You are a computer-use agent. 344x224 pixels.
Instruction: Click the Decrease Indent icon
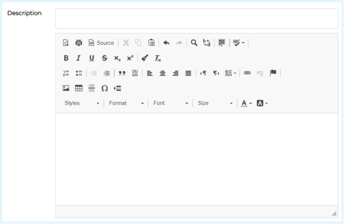click(94, 73)
